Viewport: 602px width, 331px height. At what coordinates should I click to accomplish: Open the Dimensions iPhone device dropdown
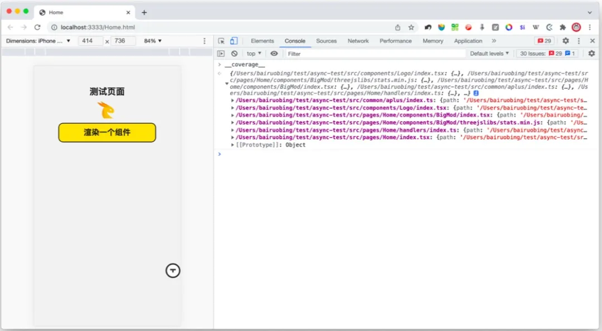pos(38,41)
